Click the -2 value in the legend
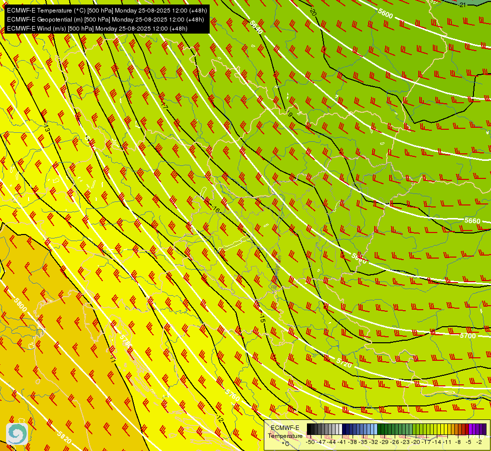 click(x=479, y=442)
